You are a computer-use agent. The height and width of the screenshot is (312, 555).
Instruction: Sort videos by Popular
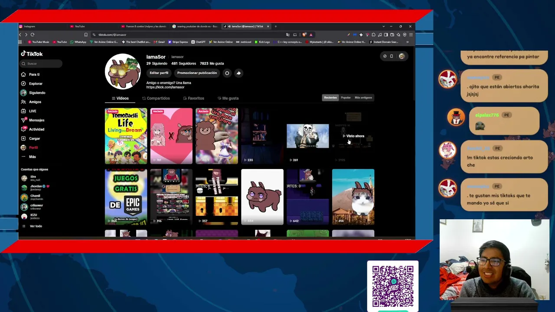(x=346, y=97)
